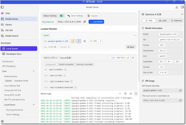Open the Introduction docs page
This screenshot has width=186, height=125.
(x=8, y=61)
